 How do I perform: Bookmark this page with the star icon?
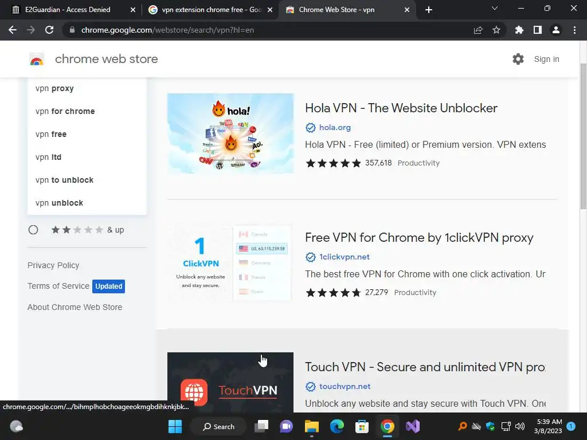coord(496,30)
